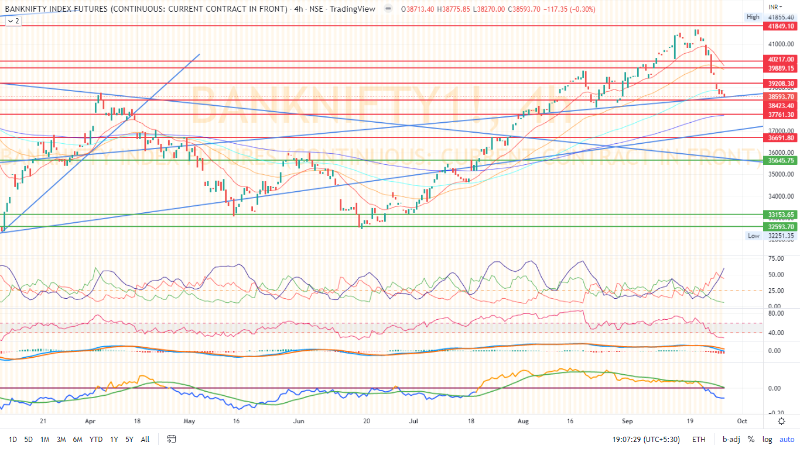Click the current price label 38593.70
Image resolution: width=800 pixels, height=449 pixels.
[x=780, y=96]
